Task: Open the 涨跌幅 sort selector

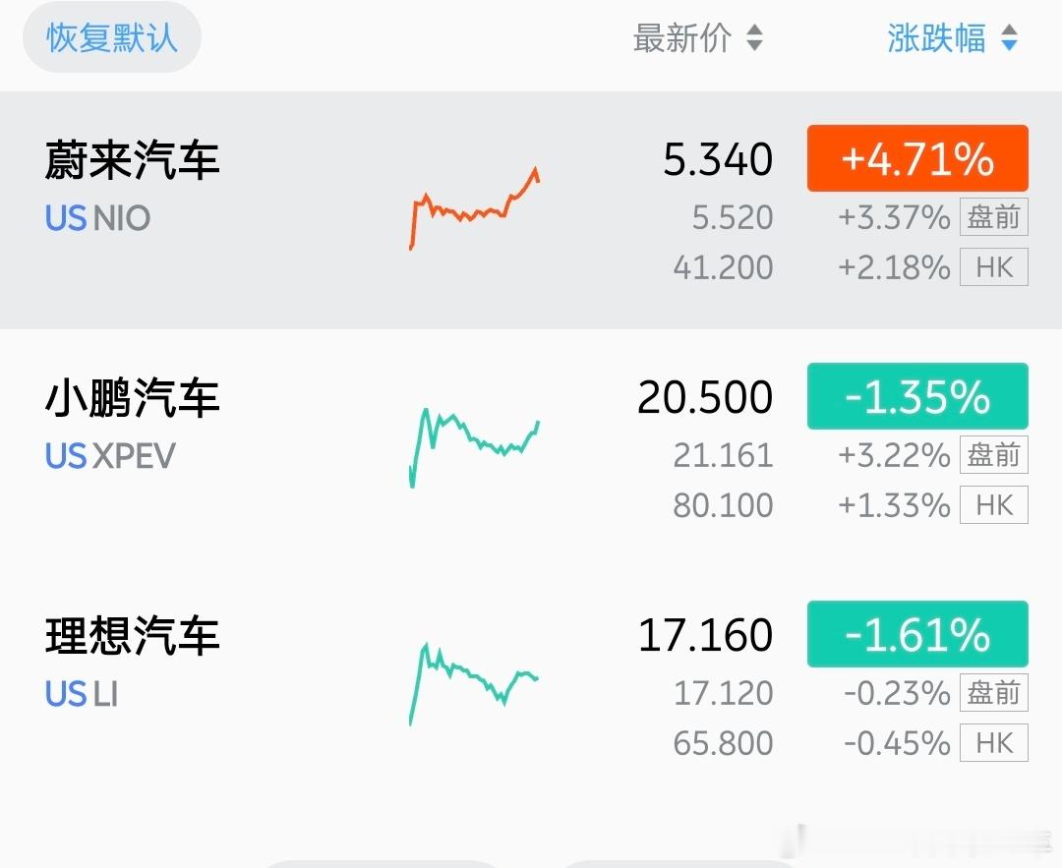Action: [x=952, y=39]
